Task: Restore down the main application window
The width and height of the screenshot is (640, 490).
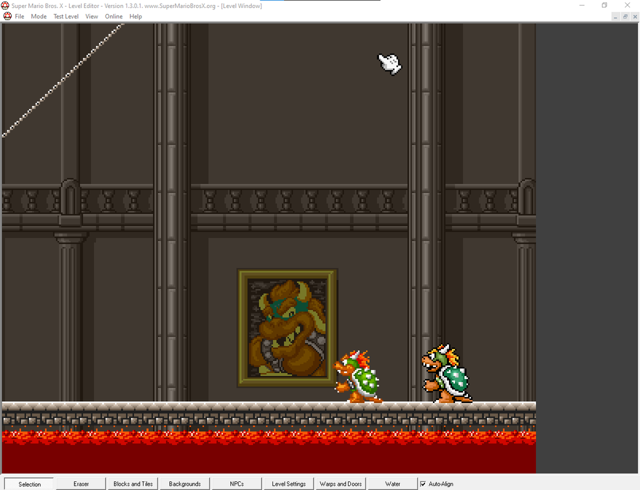Action: (604, 6)
